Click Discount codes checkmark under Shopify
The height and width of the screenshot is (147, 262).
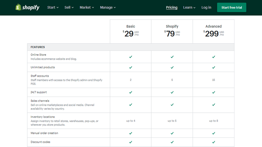172,142
